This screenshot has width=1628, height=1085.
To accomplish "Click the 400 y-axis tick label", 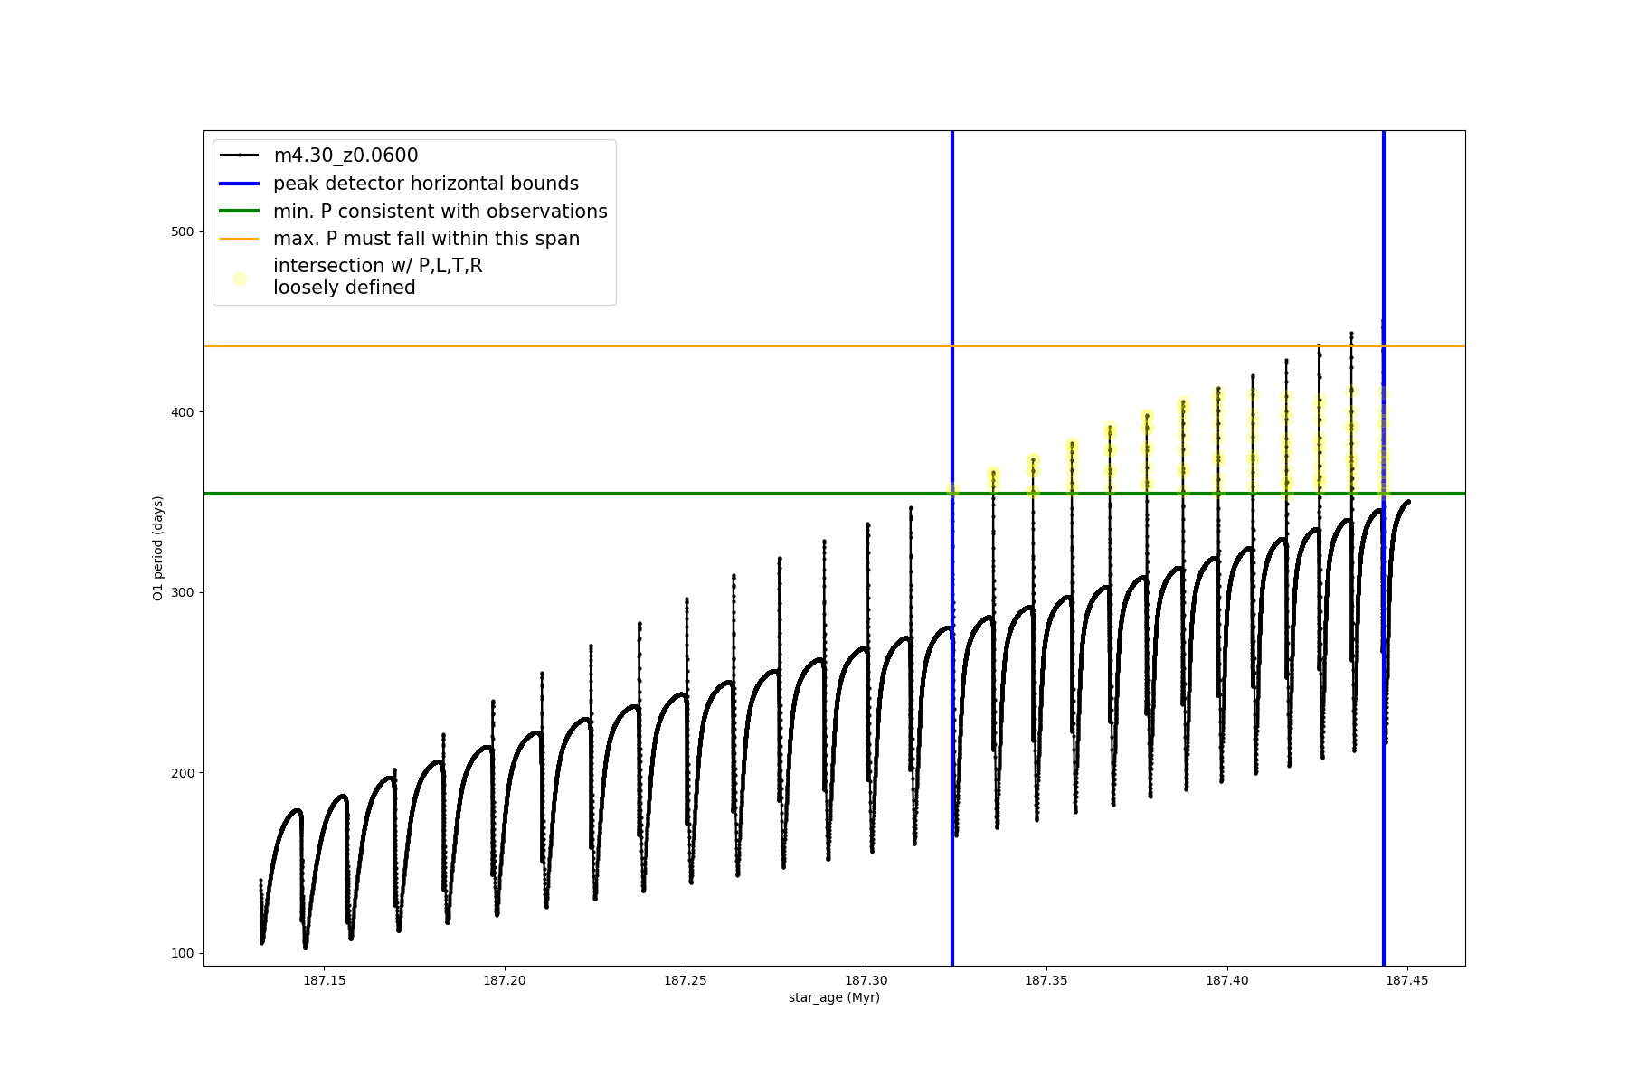I will point(183,412).
